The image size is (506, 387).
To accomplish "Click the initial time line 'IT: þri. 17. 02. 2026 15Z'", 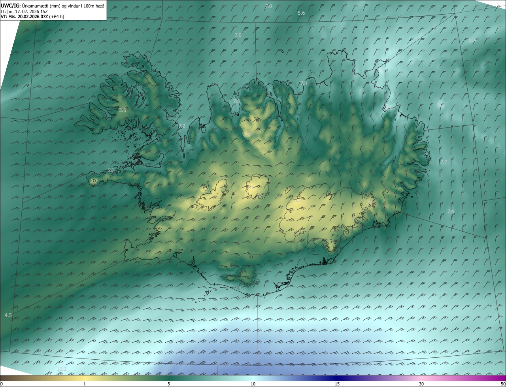I will coord(25,11).
